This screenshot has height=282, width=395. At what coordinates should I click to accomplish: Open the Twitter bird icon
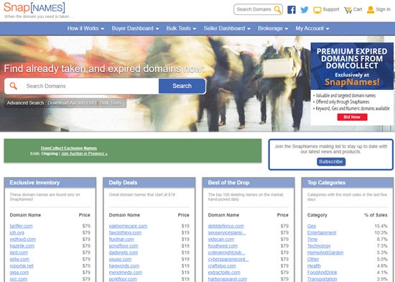[x=305, y=9]
